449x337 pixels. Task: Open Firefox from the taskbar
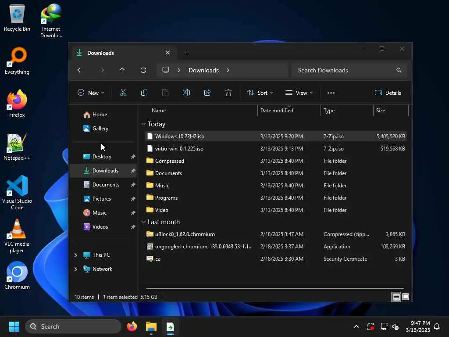coord(132,326)
